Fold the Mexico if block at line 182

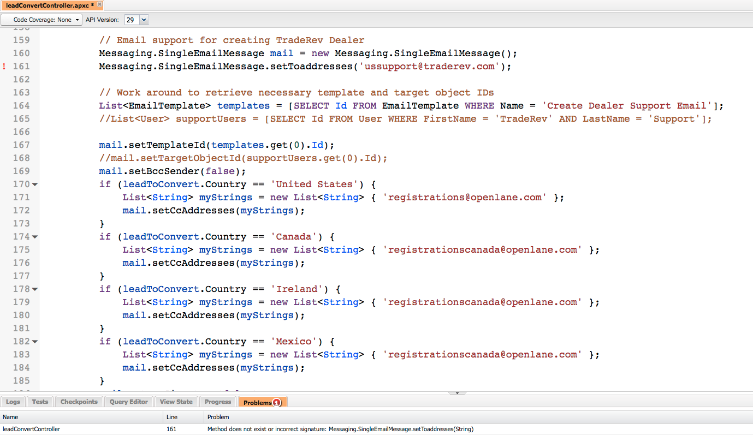coord(35,342)
